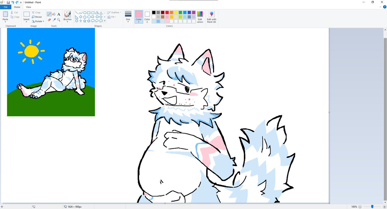
Task: Select the Eraser tool
Action: (49, 19)
